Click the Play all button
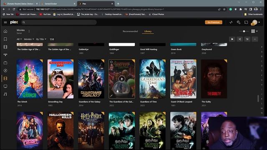Viewport: 267px width, 150px height. [x=232, y=39]
